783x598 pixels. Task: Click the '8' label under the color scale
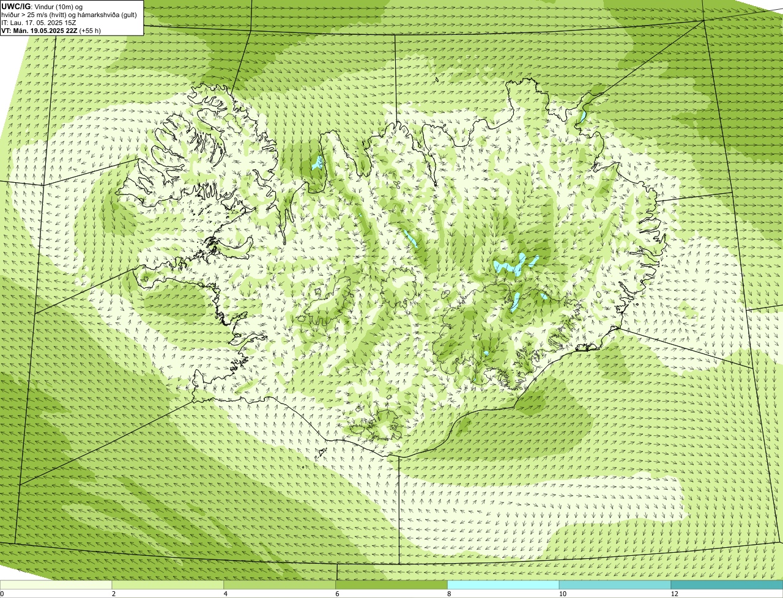[448, 594]
